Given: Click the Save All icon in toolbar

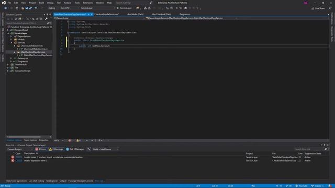Looking at the screenshot, I should tap(30, 8).
